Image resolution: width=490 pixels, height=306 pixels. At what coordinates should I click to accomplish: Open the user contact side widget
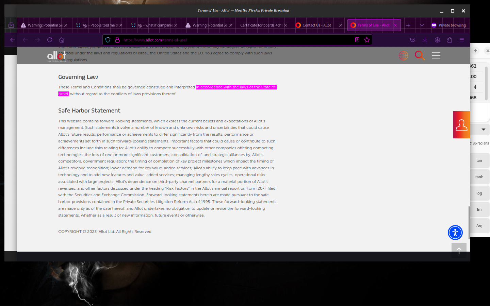(461, 125)
